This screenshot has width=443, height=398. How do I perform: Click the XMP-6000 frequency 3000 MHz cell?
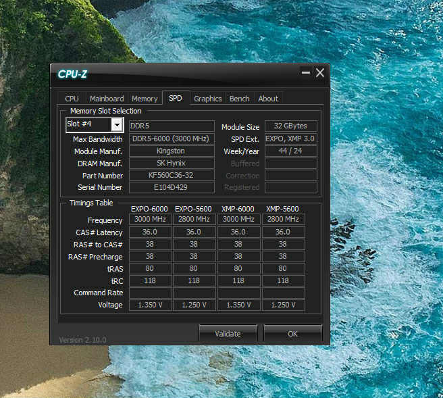click(239, 220)
